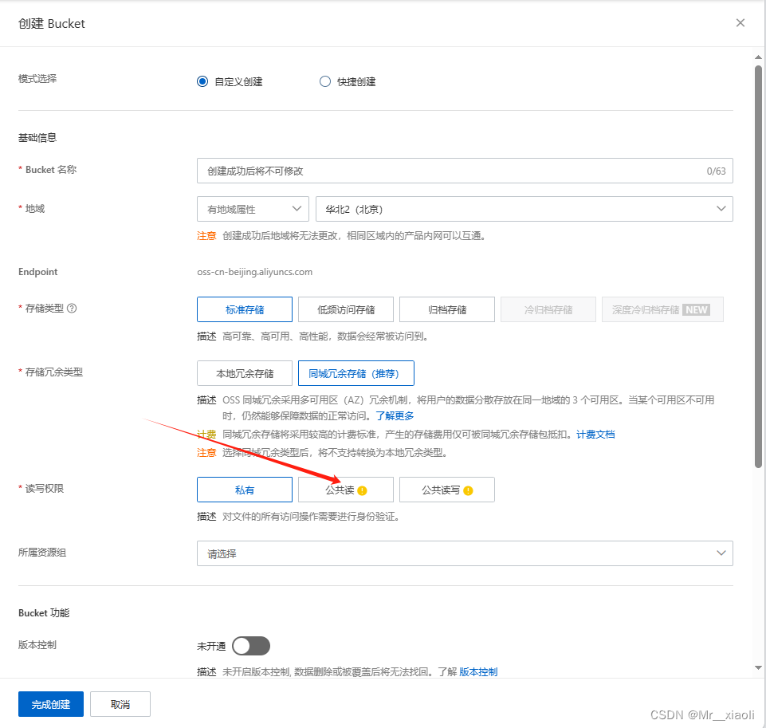Select the 私有 read/write permission
The image size is (766, 728).
(x=245, y=489)
